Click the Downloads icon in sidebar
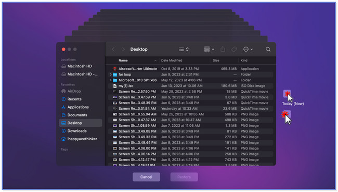Screen dimensions: 338x192 [x=63, y=131]
